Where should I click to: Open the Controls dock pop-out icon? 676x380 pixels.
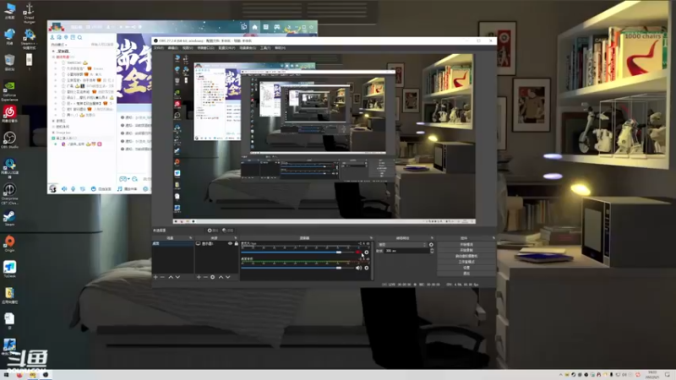click(x=493, y=238)
